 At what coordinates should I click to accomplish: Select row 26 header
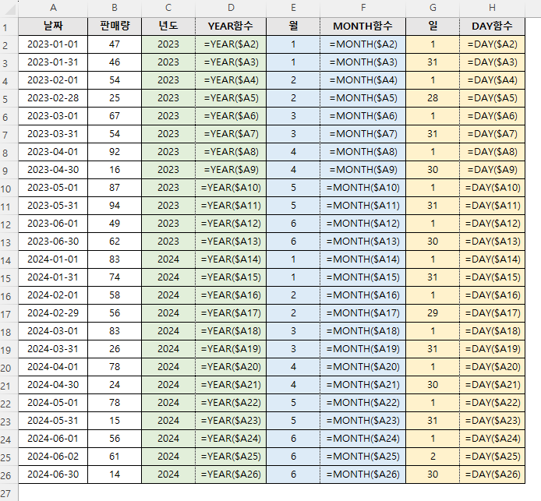[x=9, y=475]
